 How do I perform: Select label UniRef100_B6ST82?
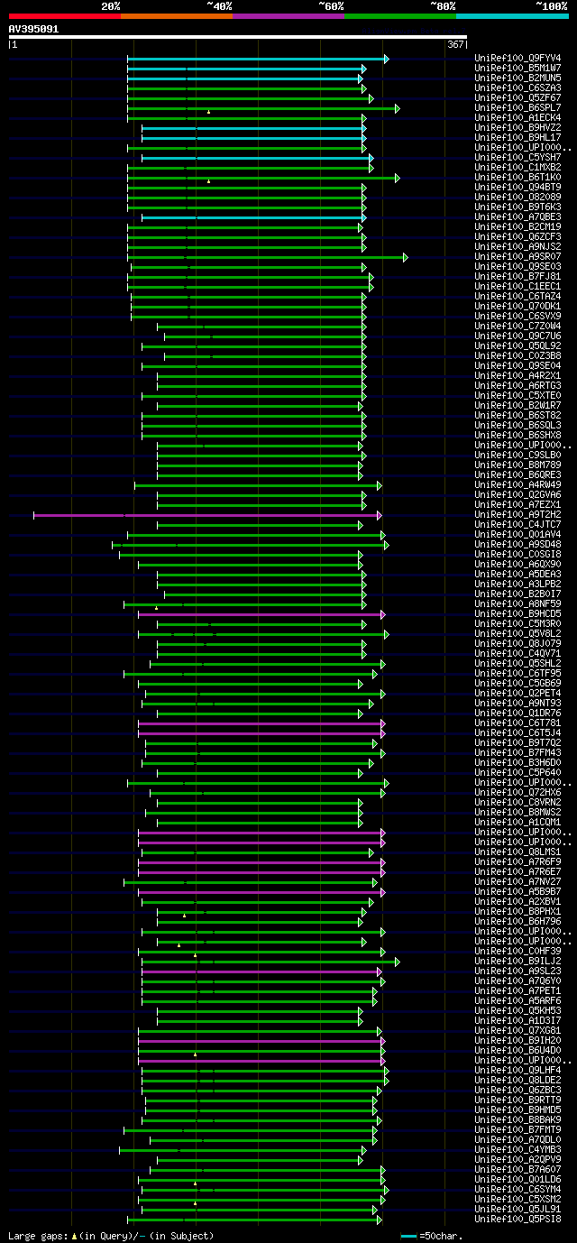point(517,416)
